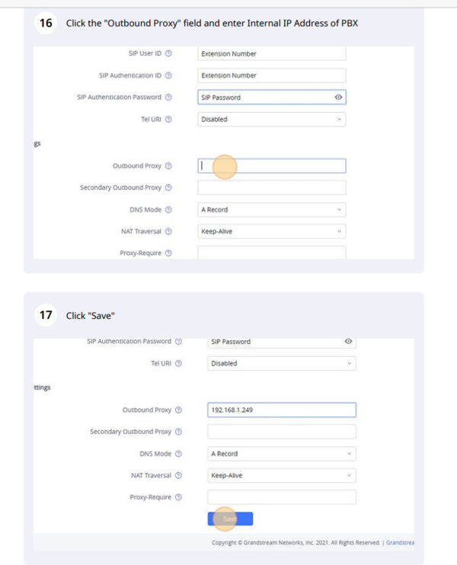
Task: Toggle SIP password visibility eye in step 16
Action: 337,97
